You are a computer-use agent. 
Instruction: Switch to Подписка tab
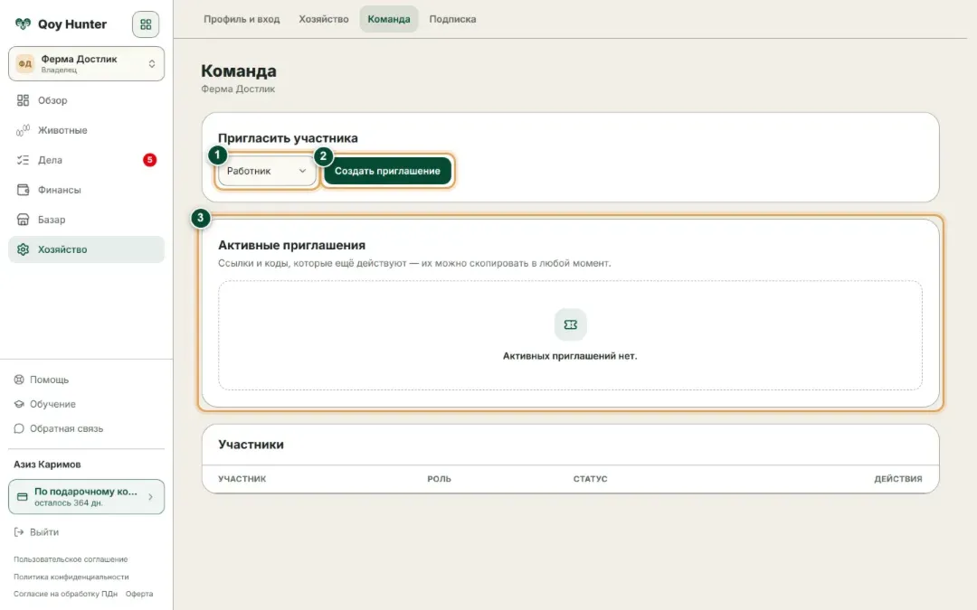(x=452, y=19)
